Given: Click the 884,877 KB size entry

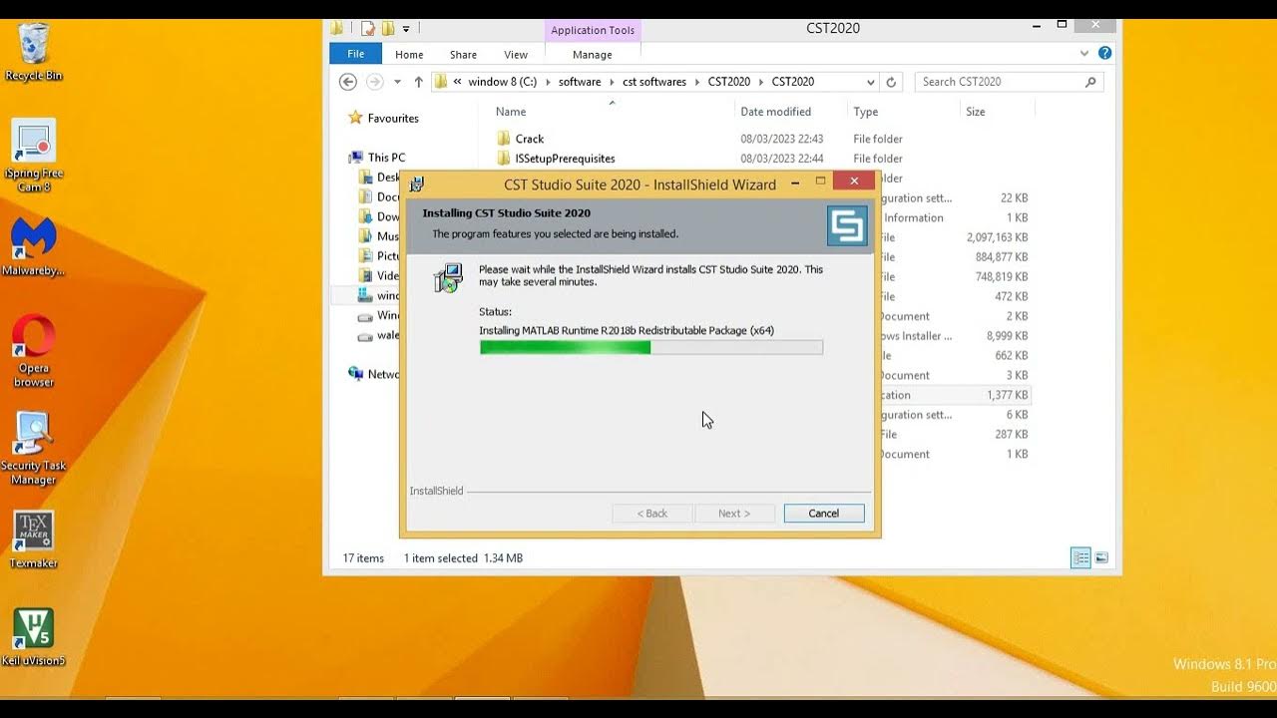Looking at the screenshot, I should coord(1002,257).
